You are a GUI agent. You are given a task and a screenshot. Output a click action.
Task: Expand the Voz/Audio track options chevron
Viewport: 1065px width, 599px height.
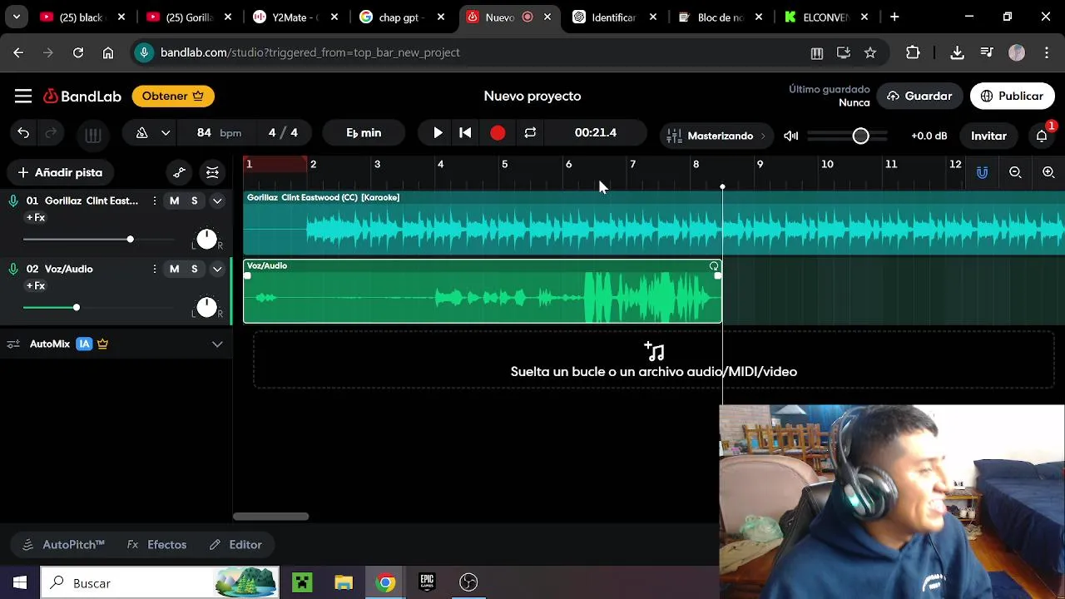(217, 269)
